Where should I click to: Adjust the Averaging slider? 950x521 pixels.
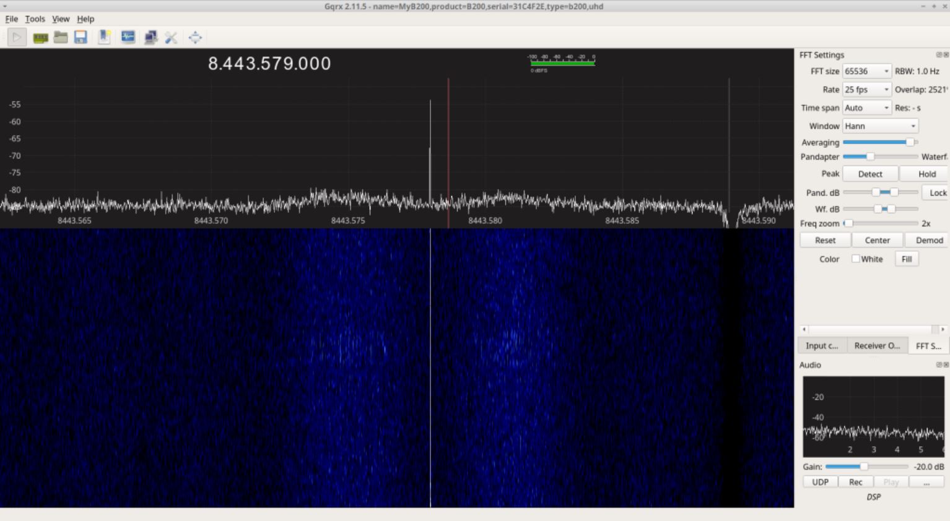pyautogui.click(x=880, y=142)
